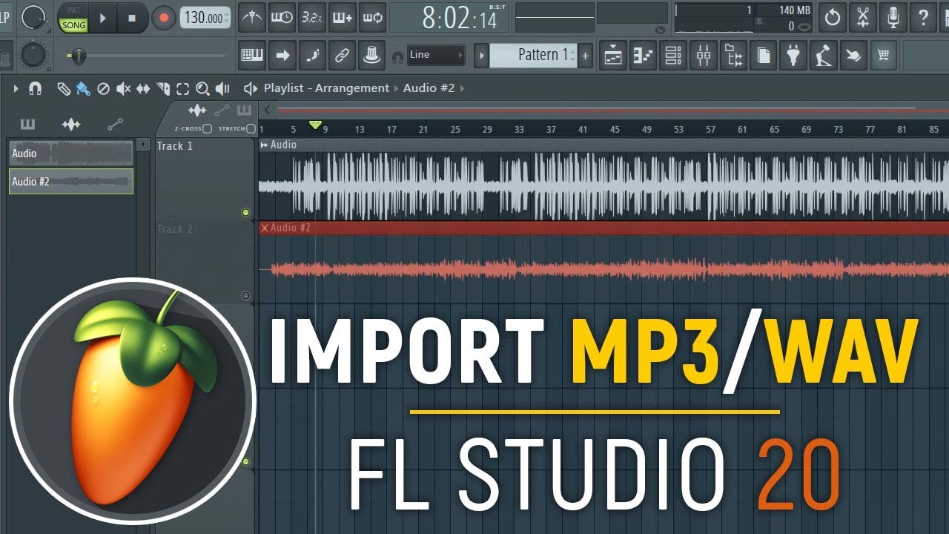This screenshot has height=534, width=949.
Task: Show audio clips tab in picker panel
Action: click(x=71, y=124)
